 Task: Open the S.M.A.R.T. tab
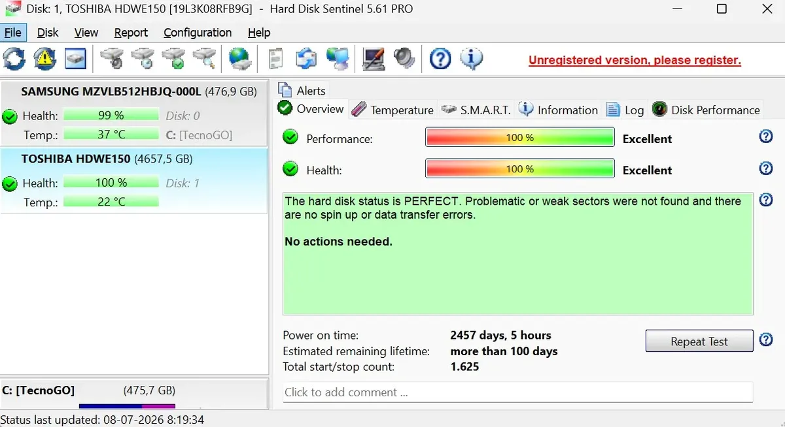pyautogui.click(x=476, y=110)
